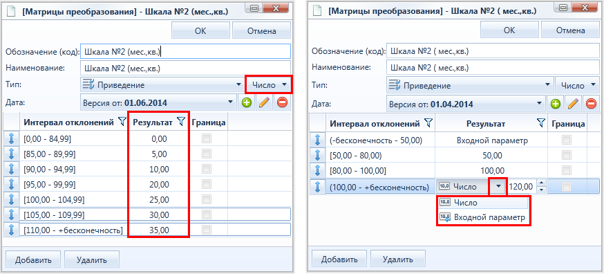Open Число dropdown in left window
This screenshot has height=274, width=604.
269,85
